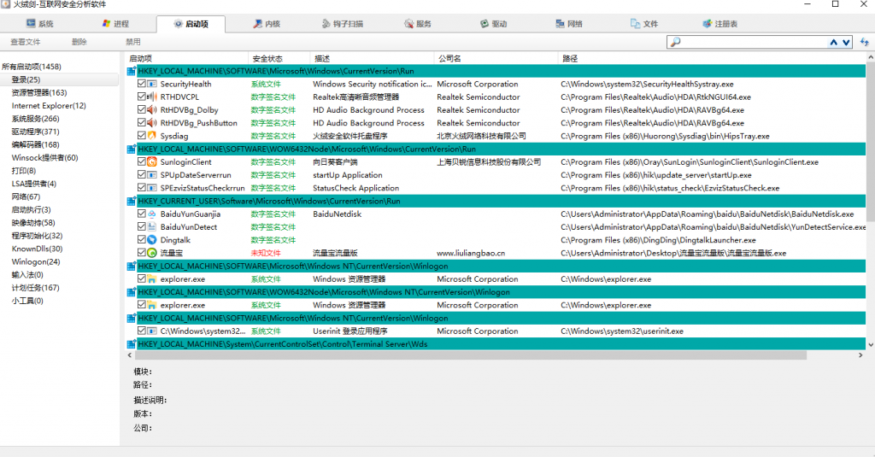Click the 禁用 toolbar button
The width and height of the screenshot is (875, 457).
[132, 42]
